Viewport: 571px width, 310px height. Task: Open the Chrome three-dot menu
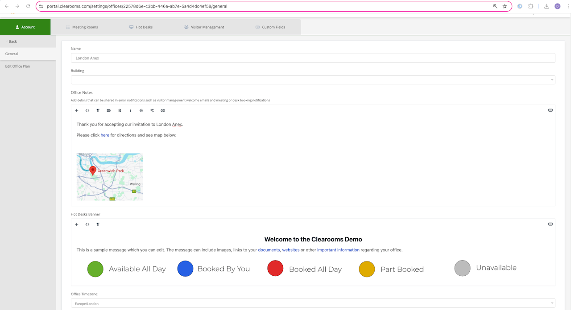(x=568, y=6)
